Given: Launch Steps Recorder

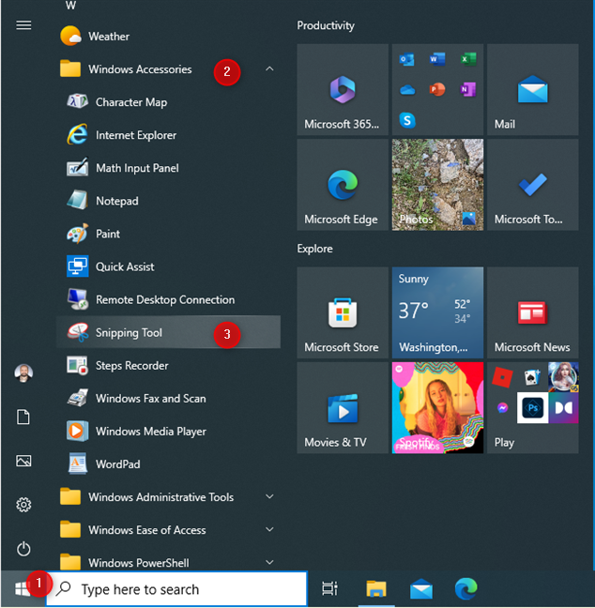Looking at the screenshot, I should pos(131,366).
